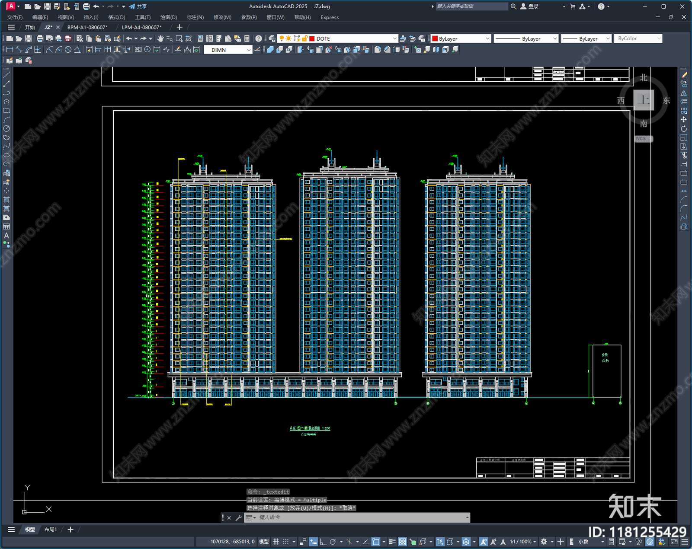Viewport: 692px width, 549px height.
Task: Toggle snap mode in status bar
Action: click(286, 542)
